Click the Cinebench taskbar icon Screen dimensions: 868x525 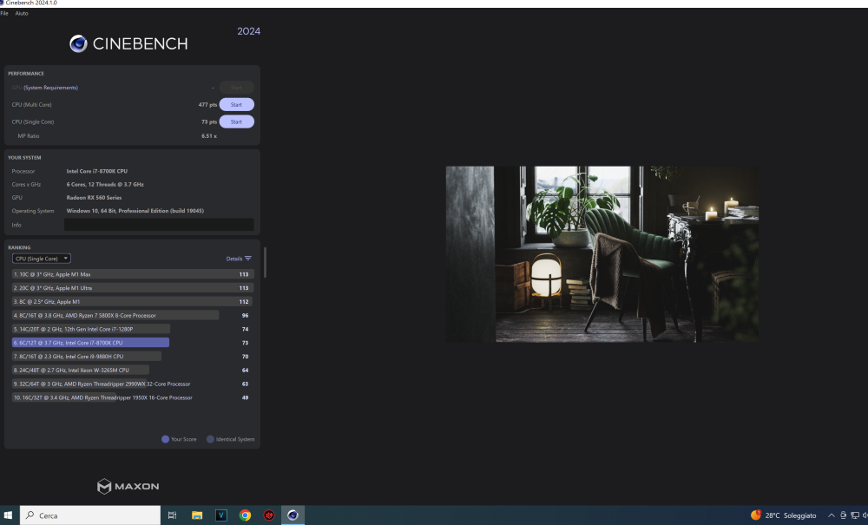[x=293, y=515]
